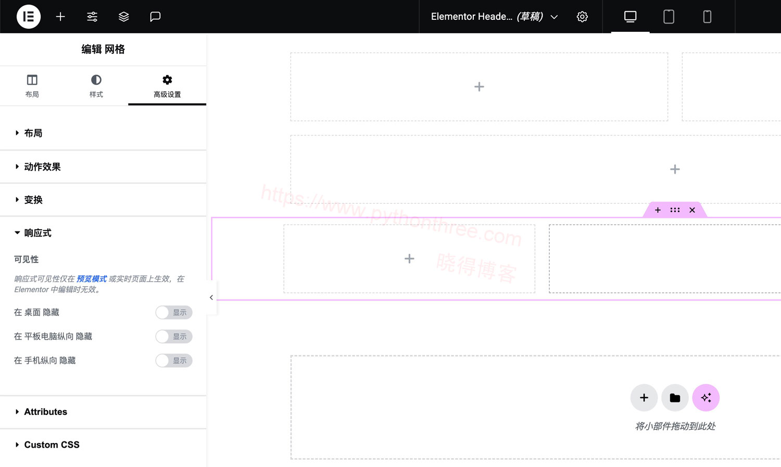This screenshot has width=781, height=467.
Task: Click the Elementor logo button
Action: pos(29,17)
